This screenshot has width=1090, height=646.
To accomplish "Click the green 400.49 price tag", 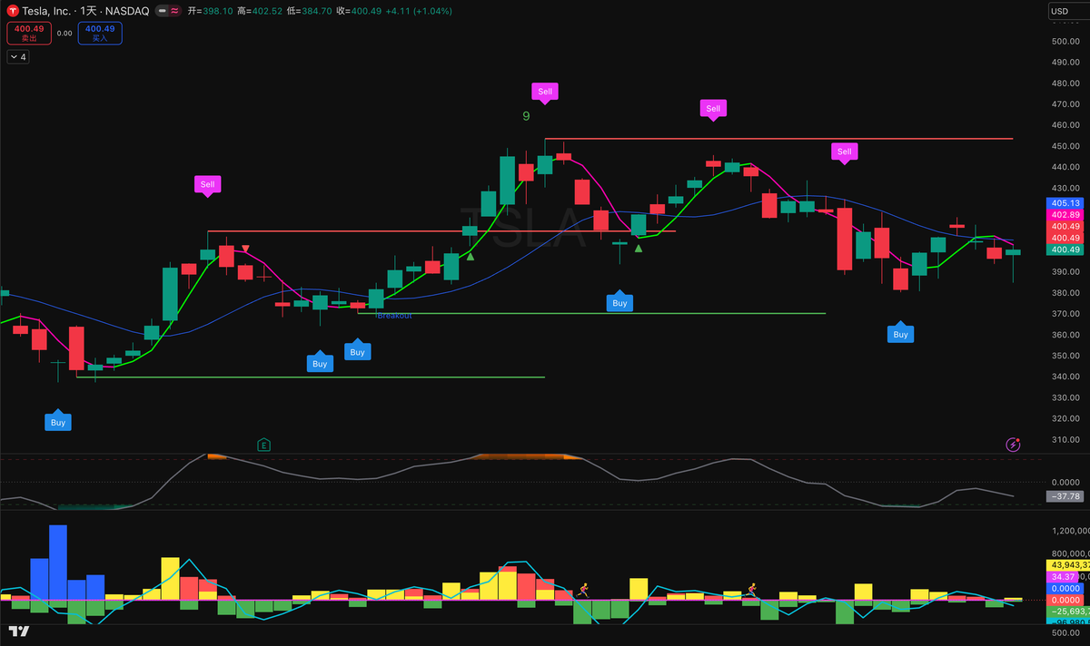I will click(x=1065, y=250).
